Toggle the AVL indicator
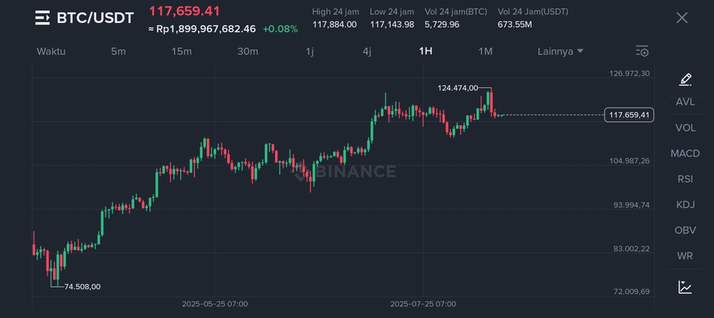Image resolution: width=714 pixels, height=318 pixels. coord(685,102)
